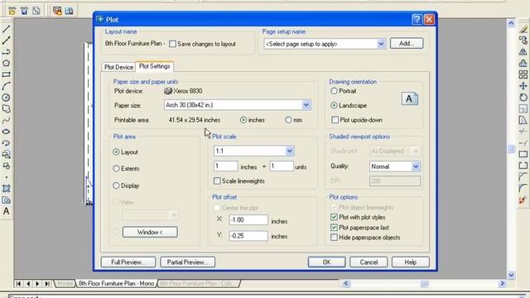530x298 pixels.
Task: Uncheck Plot with plot styles
Action: (x=334, y=217)
